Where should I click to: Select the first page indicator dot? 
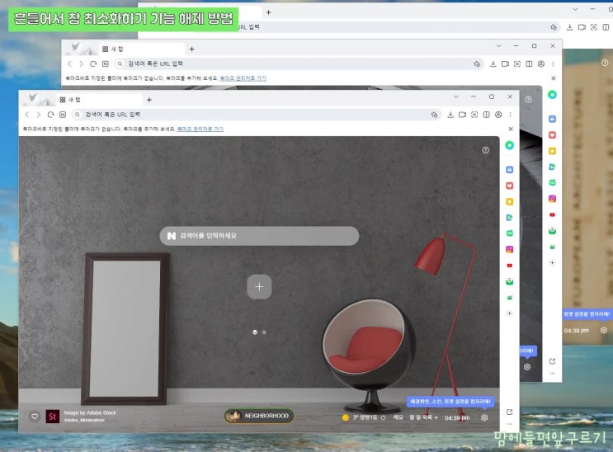[255, 332]
